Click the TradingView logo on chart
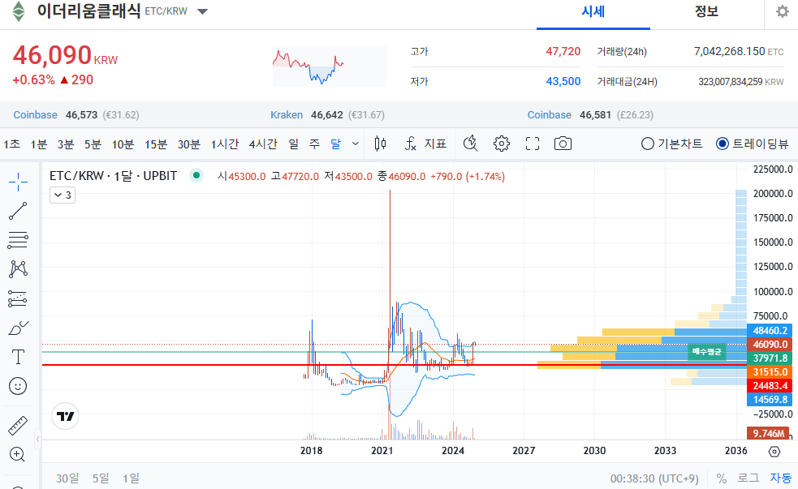Screen dimensions: 798x489 click(x=66, y=416)
